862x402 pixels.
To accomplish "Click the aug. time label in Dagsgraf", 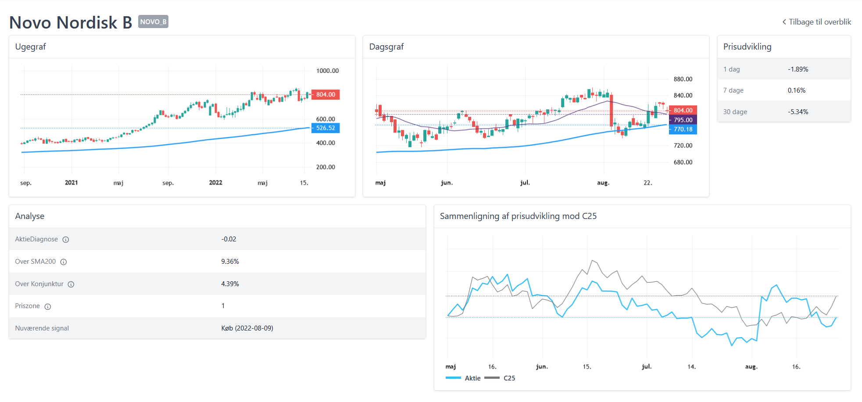I will (603, 183).
